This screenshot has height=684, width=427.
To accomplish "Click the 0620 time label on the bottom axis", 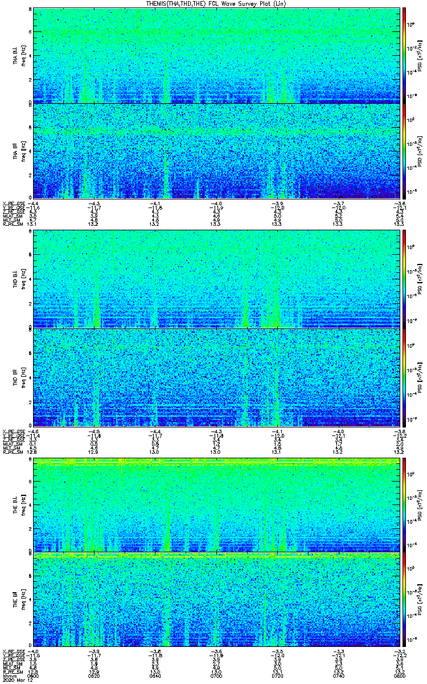I will point(95,676).
